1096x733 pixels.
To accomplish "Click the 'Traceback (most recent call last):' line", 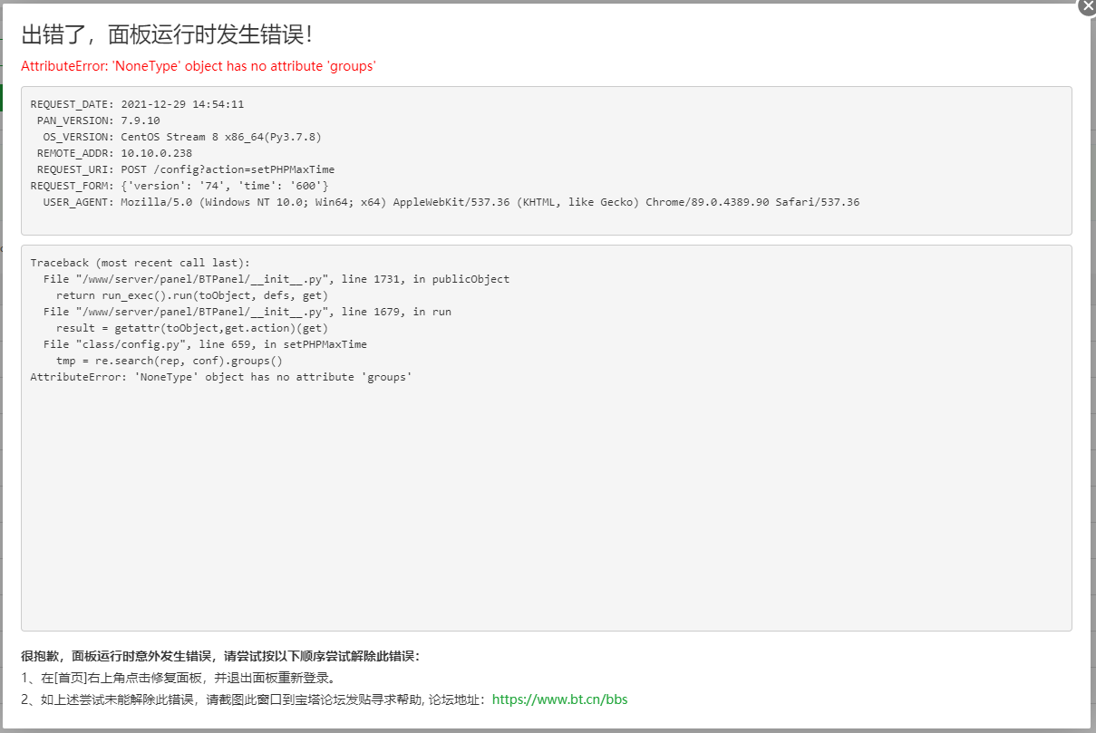I will [140, 263].
